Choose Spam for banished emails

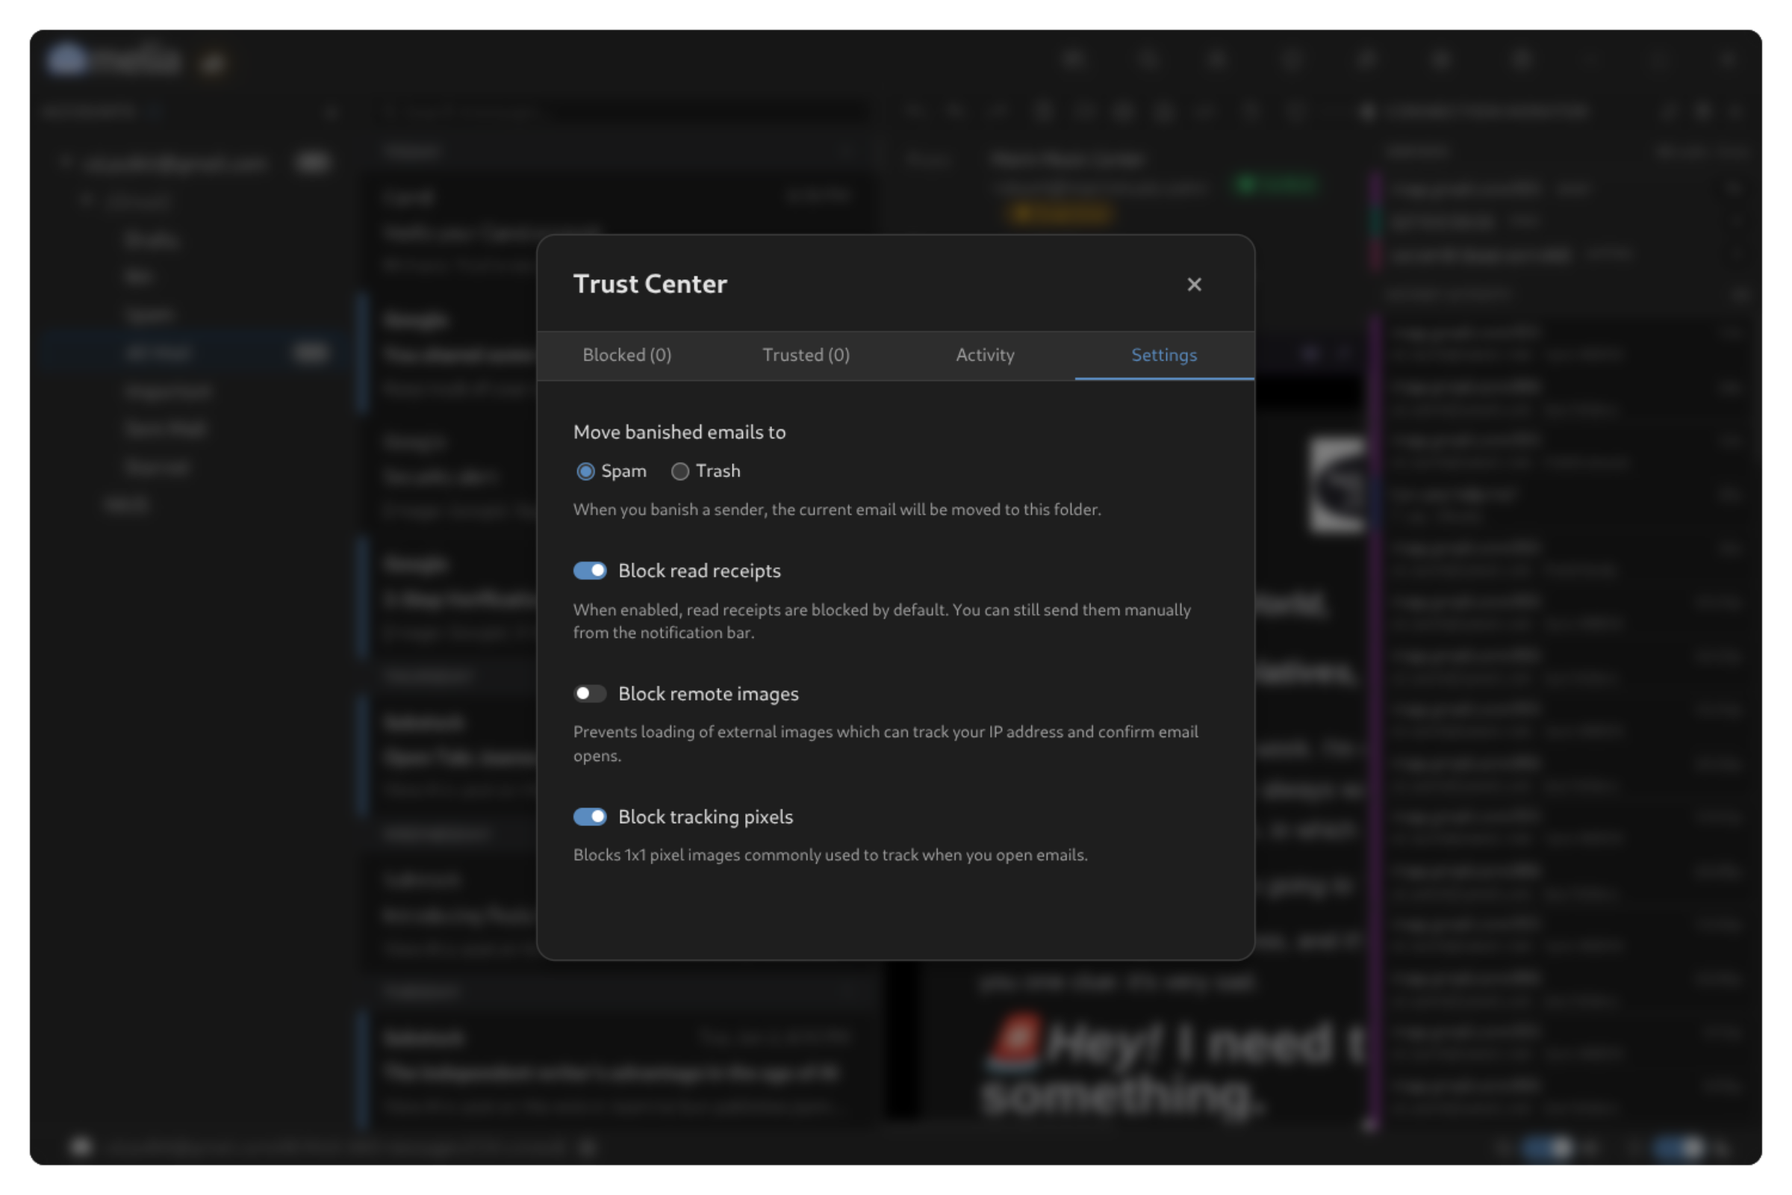coord(585,472)
